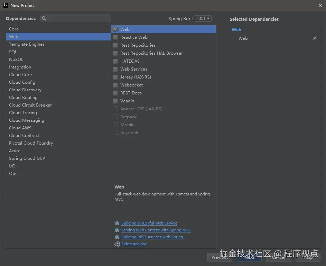Tick the Web Services checkbox
The height and width of the screenshot is (266, 326).
click(115, 69)
